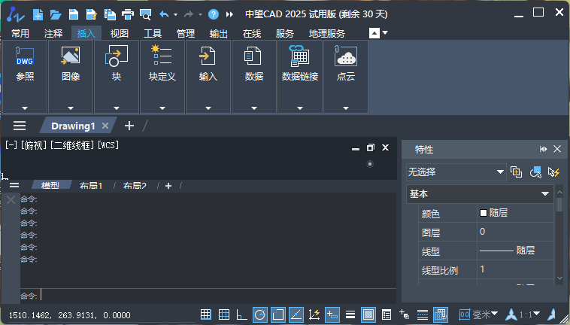
Task: Toggle polar tracking in status bar
Action: point(260,314)
